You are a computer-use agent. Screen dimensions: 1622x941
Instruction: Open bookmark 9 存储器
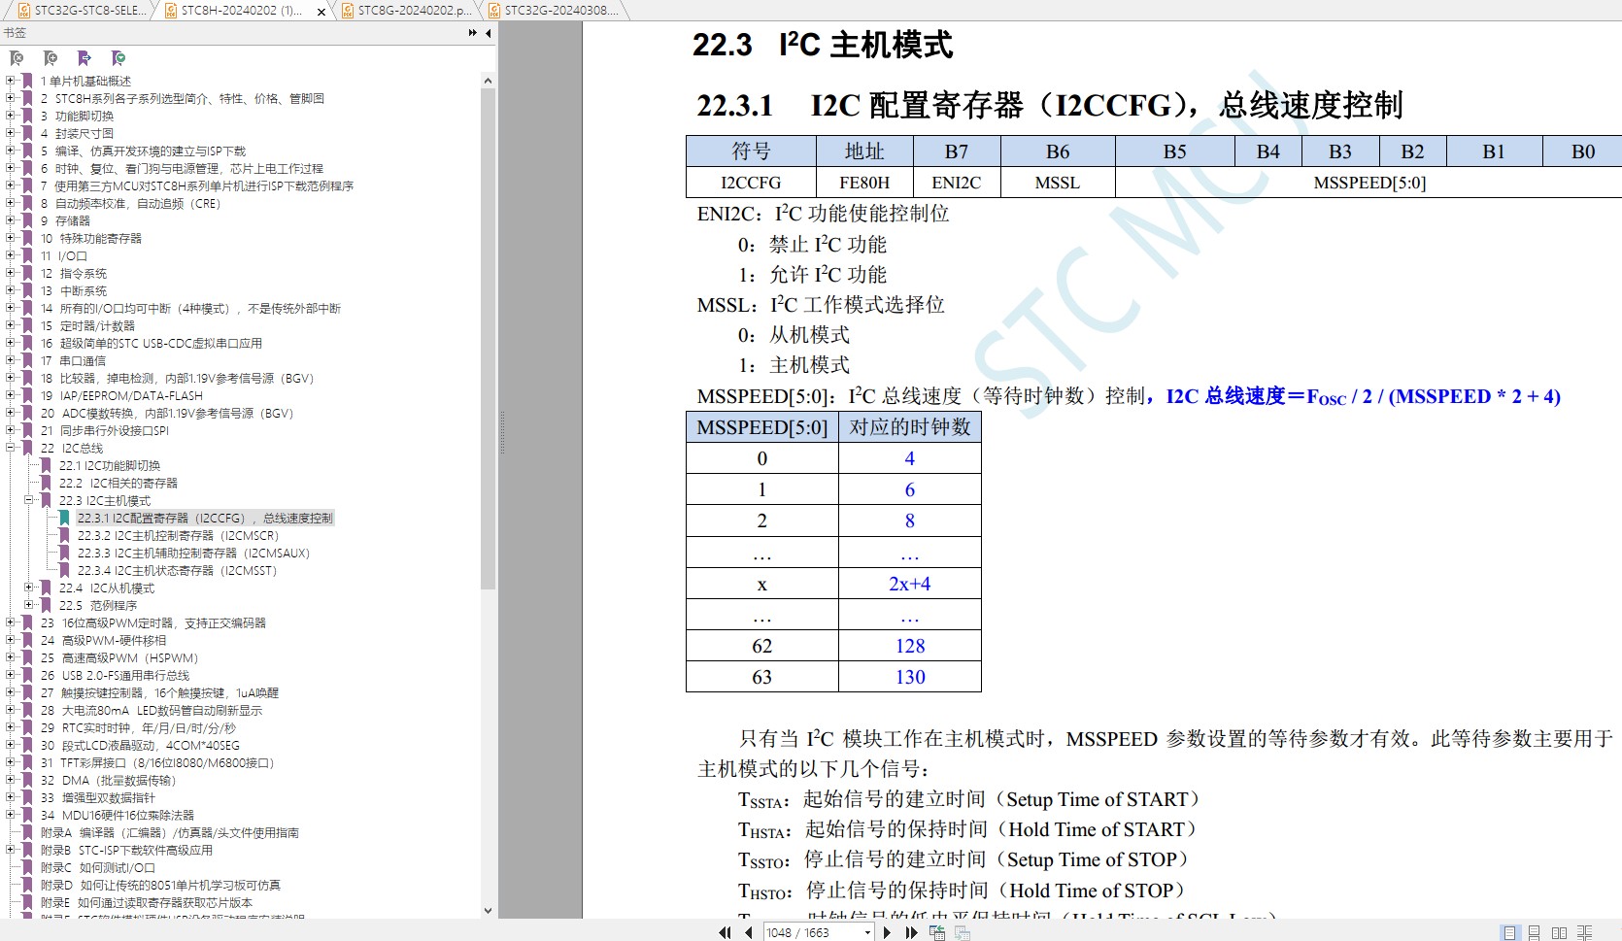[65, 220]
